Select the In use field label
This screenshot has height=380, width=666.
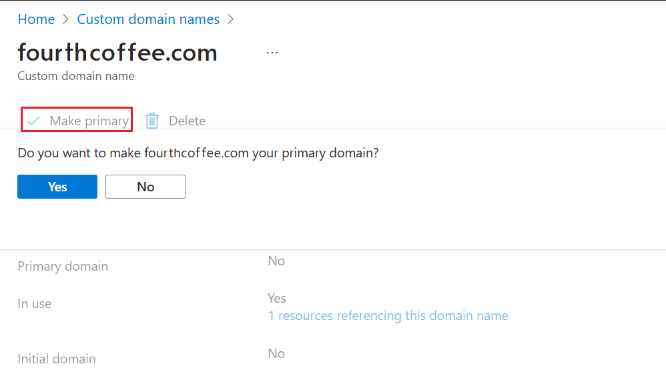[x=35, y=303]
